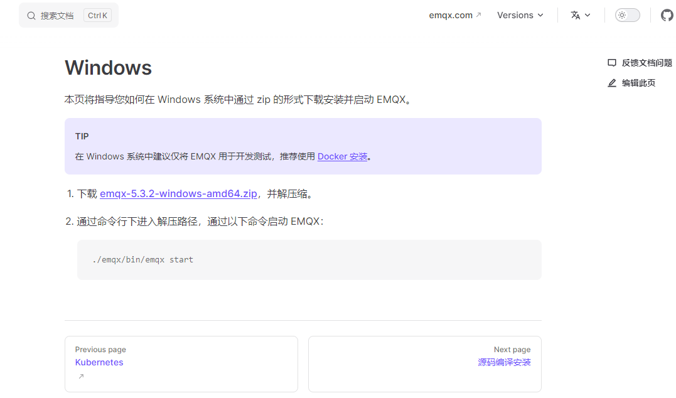Click the Windows page heading
This screenshot has width=676, height=398.
click(108, 68)
